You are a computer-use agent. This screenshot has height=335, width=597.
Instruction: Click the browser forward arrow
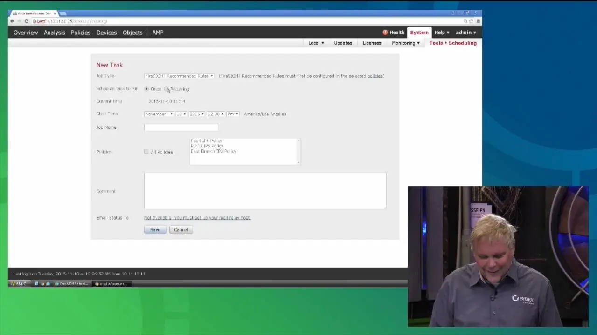click(19, 21)
